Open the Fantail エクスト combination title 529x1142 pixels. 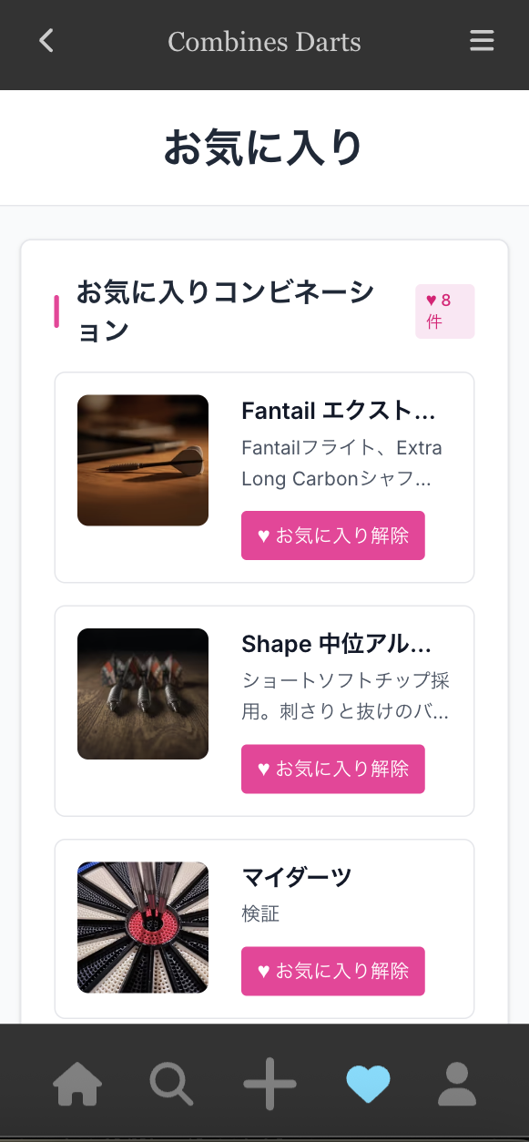click(x=340, y=411)
